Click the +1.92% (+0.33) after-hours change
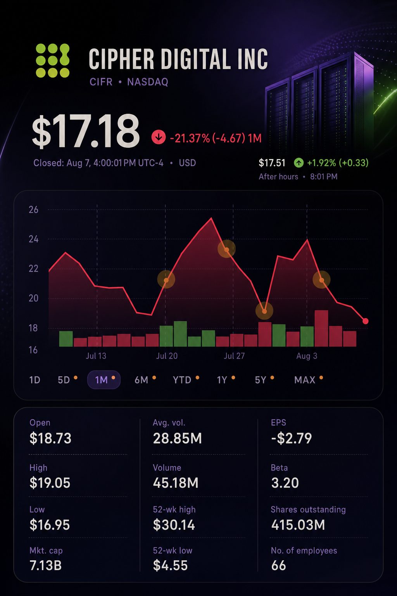This screenshot has height=596, width=397. [x=338, y=163]
